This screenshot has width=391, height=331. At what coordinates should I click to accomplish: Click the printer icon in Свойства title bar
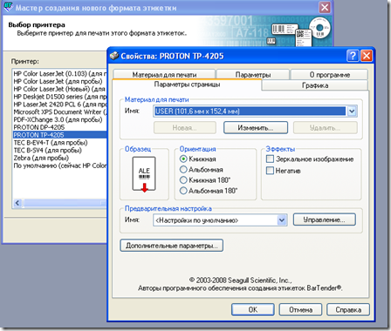(x=114, y=56)
